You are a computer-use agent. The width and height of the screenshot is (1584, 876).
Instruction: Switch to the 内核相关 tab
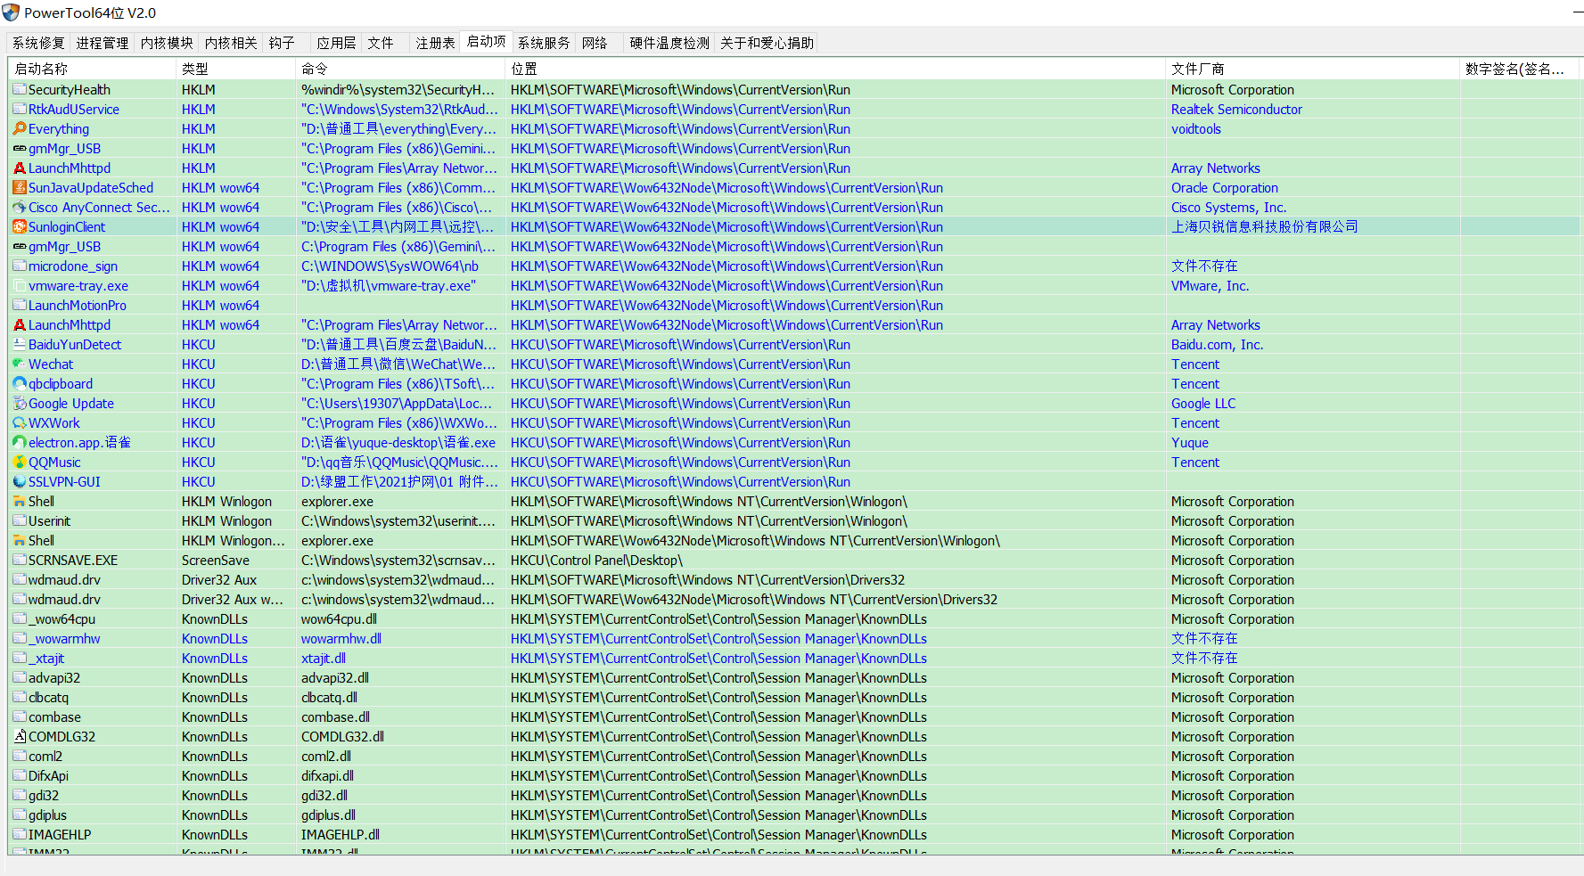pos(231,43)
